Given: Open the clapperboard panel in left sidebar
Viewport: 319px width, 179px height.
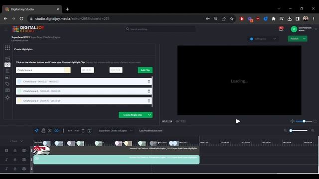Looking at the screenshot, I should coord(7,59).
